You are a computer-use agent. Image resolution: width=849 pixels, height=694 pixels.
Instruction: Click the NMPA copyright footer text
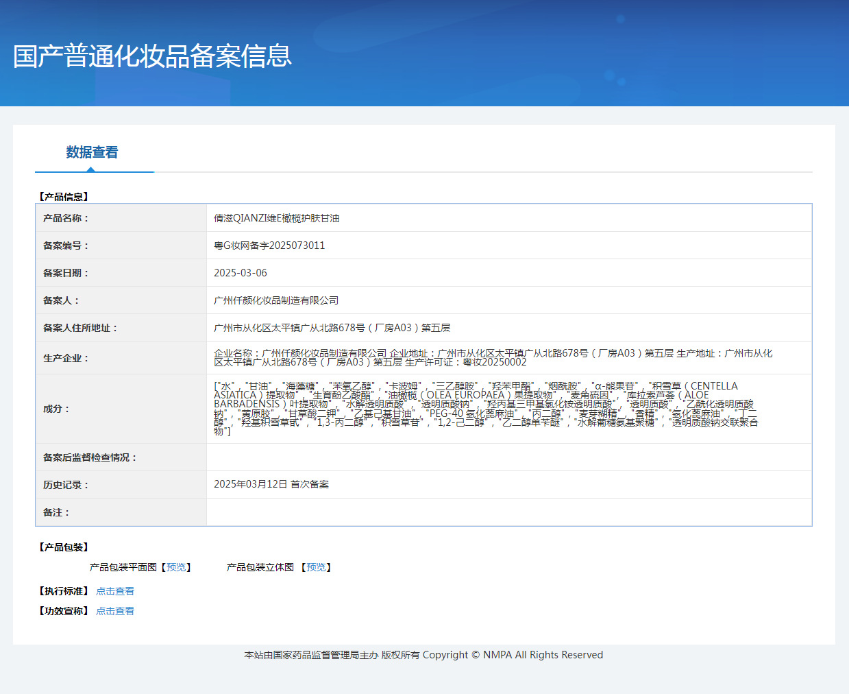coord(424,655)
